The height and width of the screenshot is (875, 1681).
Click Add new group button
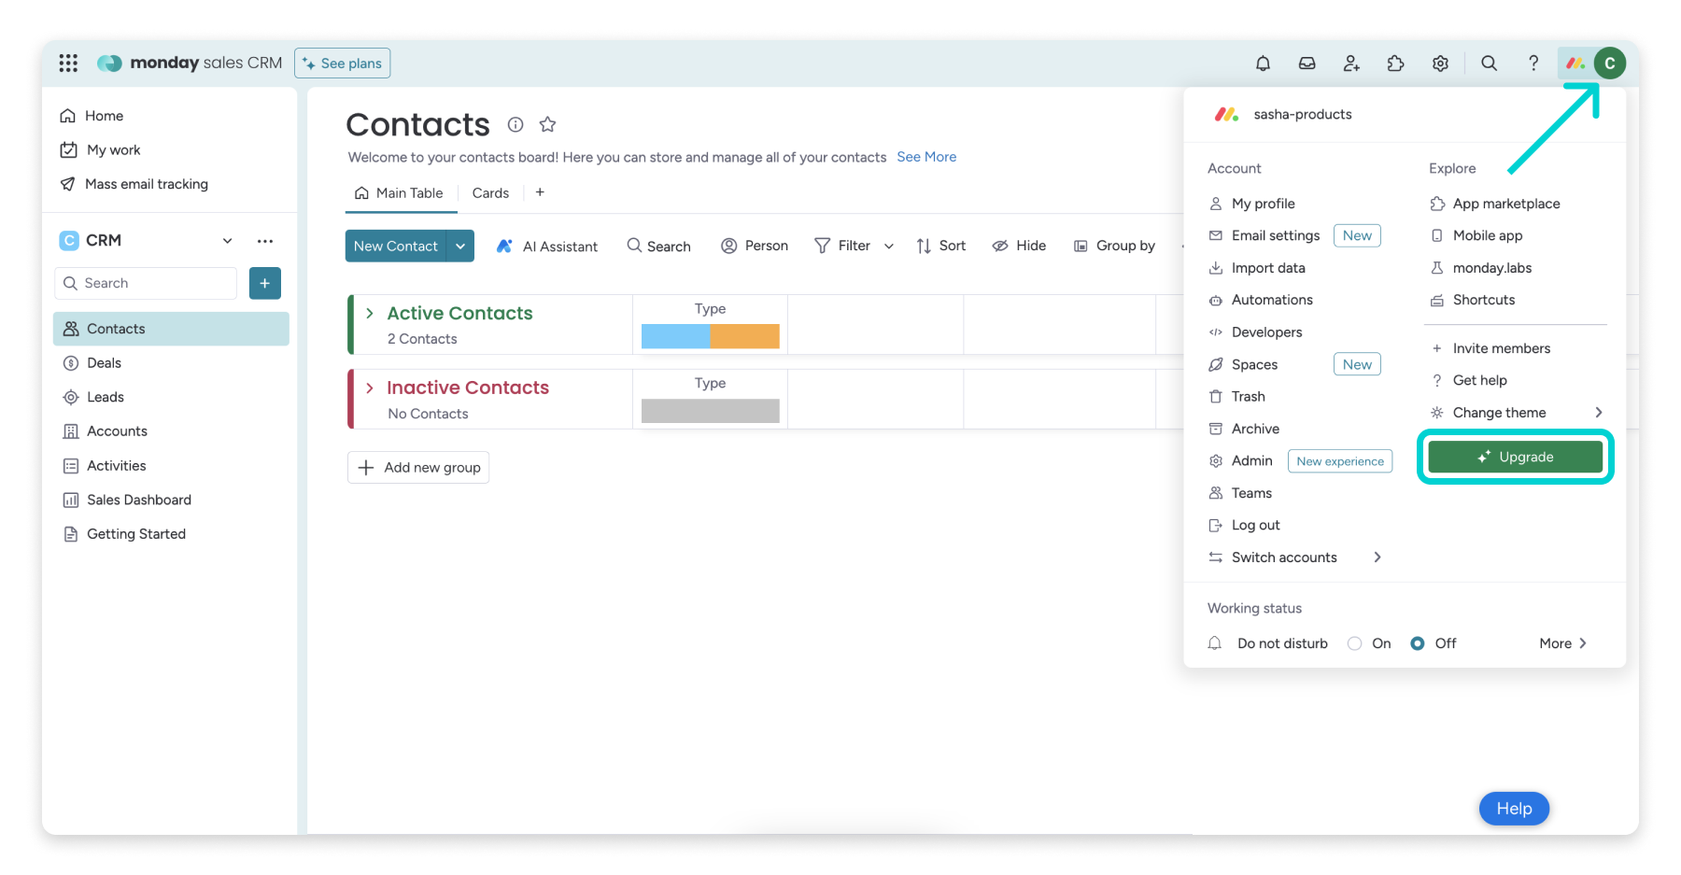418,467
